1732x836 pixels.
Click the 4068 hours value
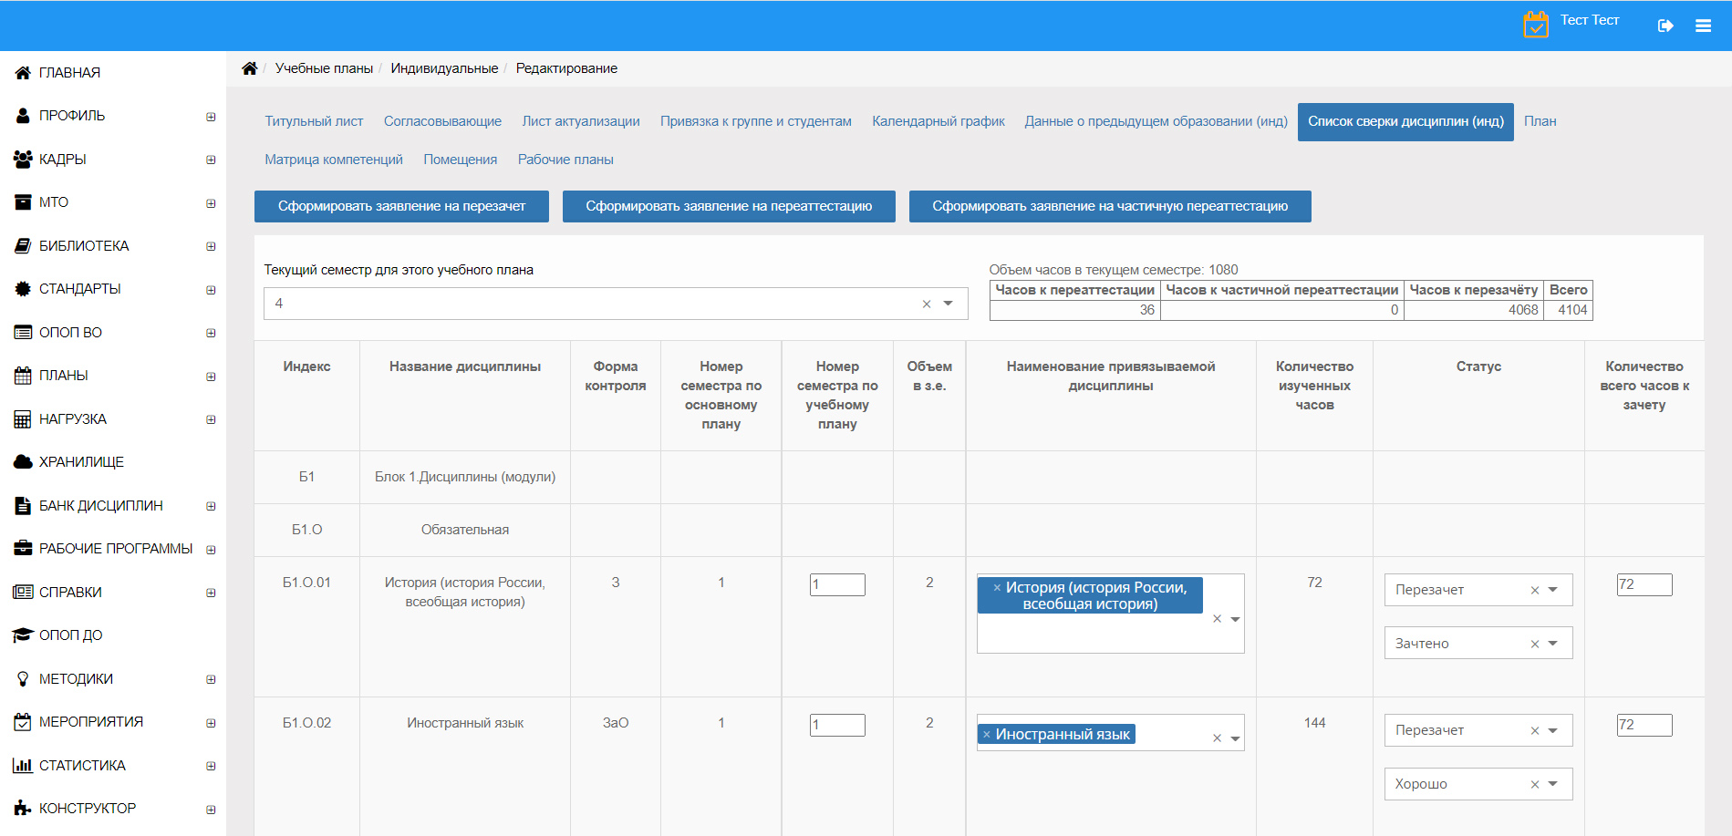point(1523,310)
